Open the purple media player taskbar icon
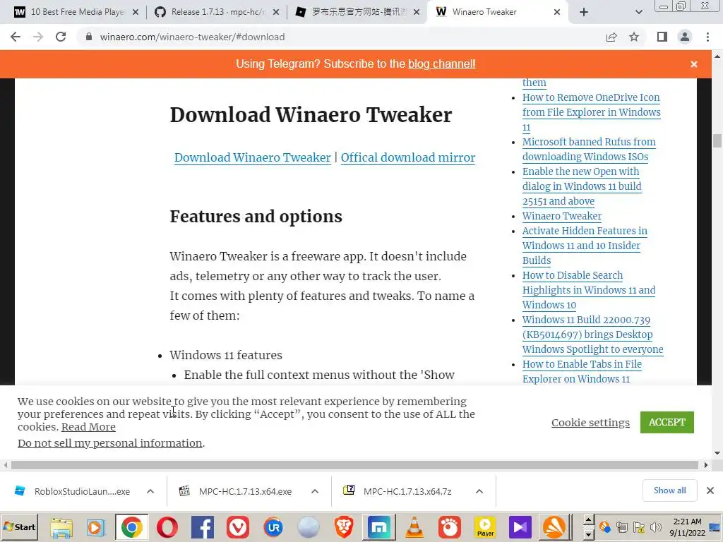 pos(520,527)
